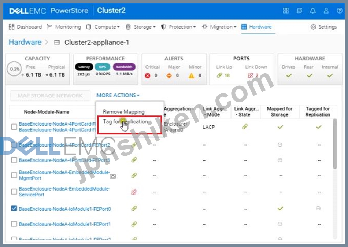The width and height of the screenshot is (348, 247).
Task: Click the red Critical alerts icon
Action: (148, 75)
